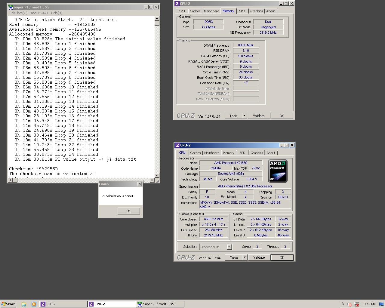This screenshot has width=385, height=308.
Task: Click Tools button in Memory CPU-Z window
Action: pos(233,116)
